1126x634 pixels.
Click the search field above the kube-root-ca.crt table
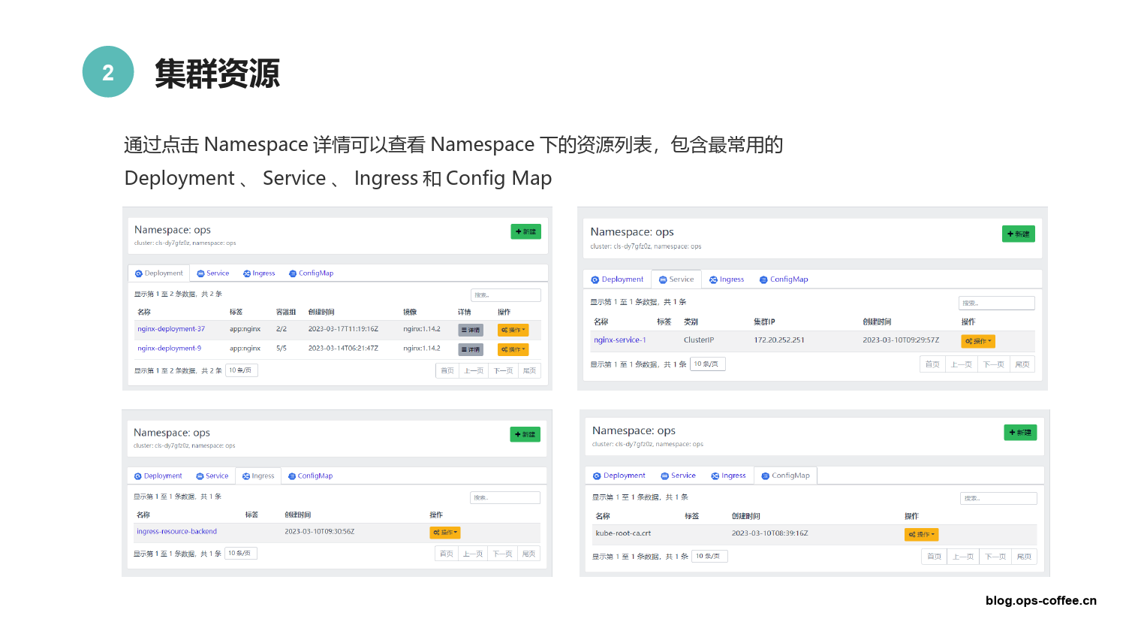pos(998,498)
